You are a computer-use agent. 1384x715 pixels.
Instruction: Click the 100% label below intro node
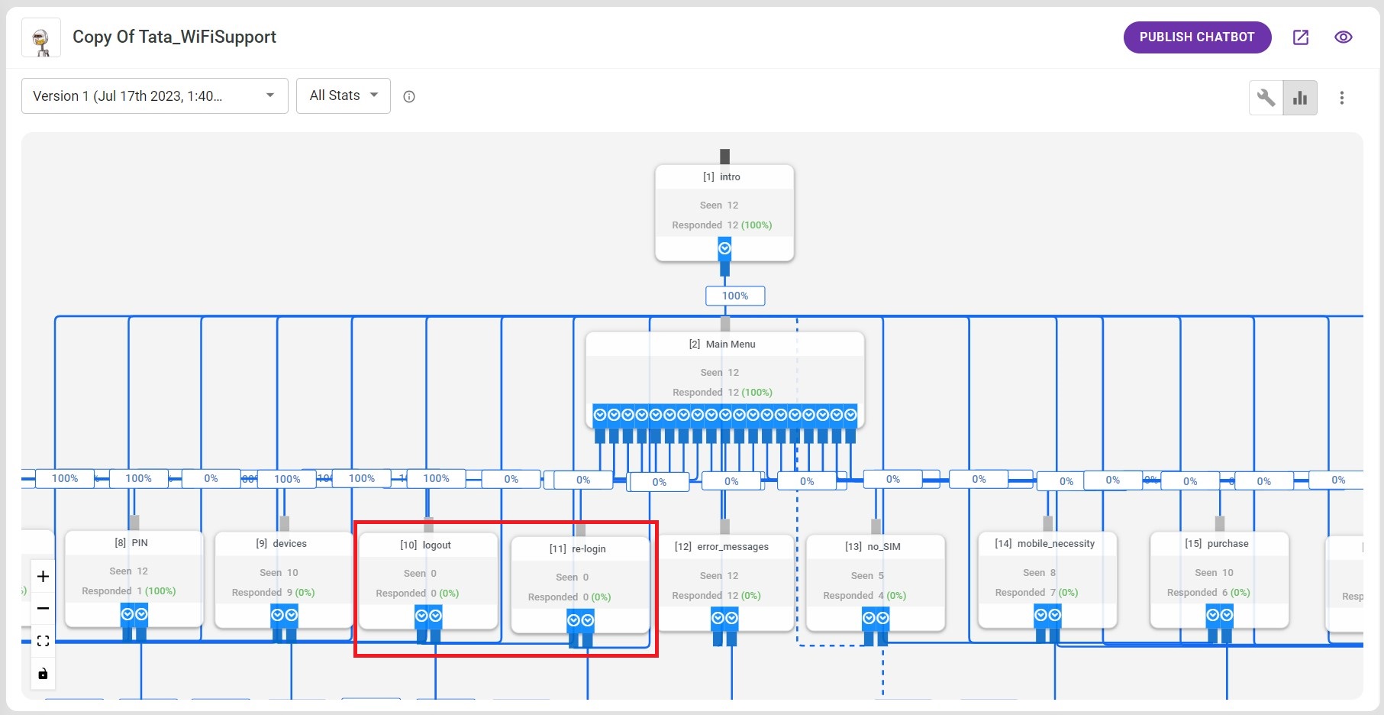coord(735,296)
